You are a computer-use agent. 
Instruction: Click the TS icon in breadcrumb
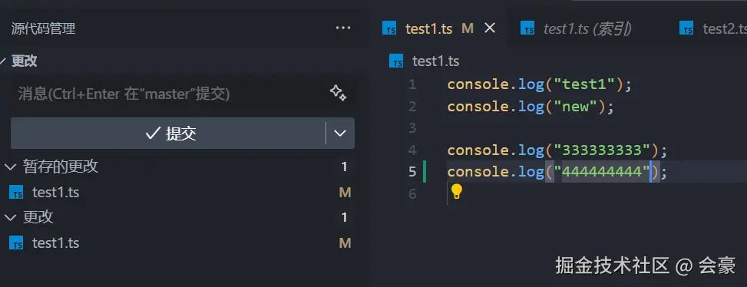(x=396, y=61)
